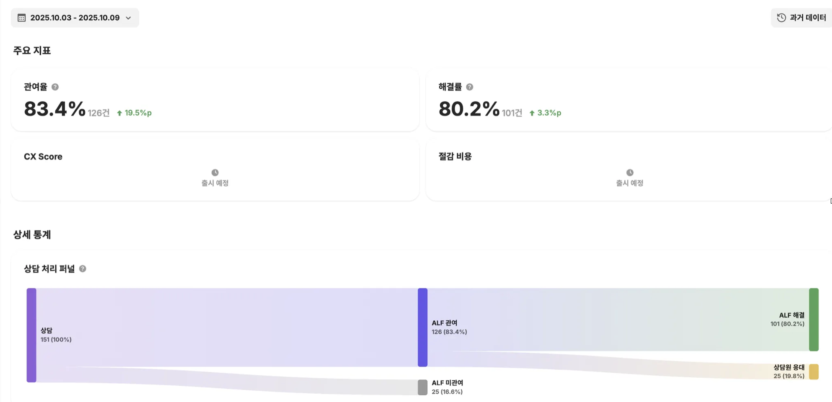Select the gray ALF 미관여 funnel node
This screenshot has height=402, width=832.
coord(423,387)
